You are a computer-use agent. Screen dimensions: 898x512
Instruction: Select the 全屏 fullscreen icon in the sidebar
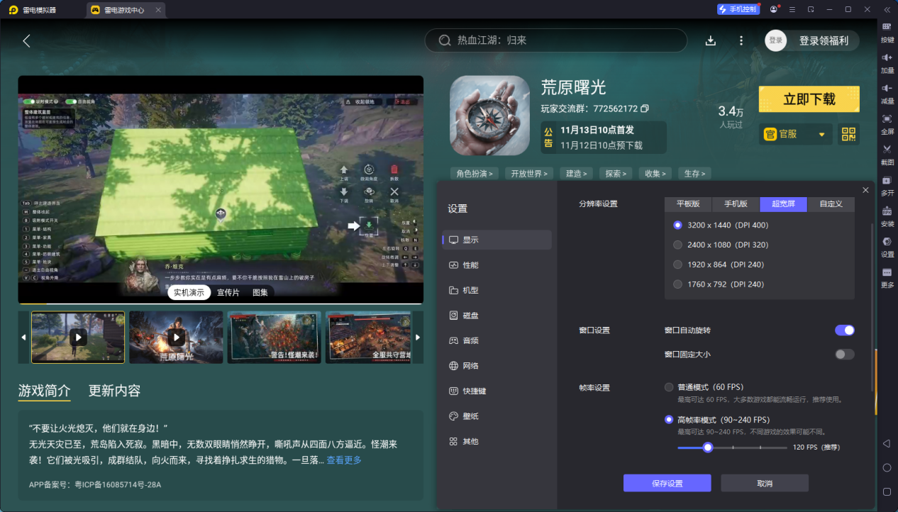tap(887, 122)
